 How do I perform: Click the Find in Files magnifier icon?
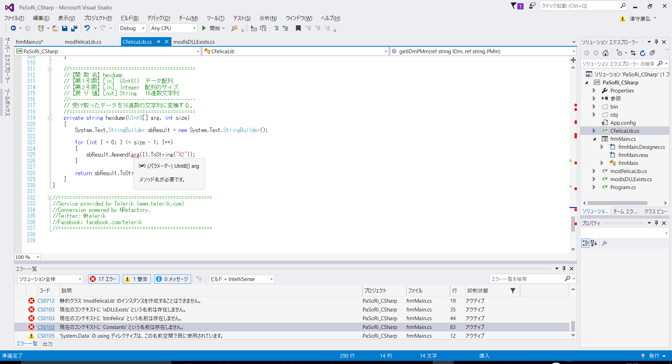(234, 28)
